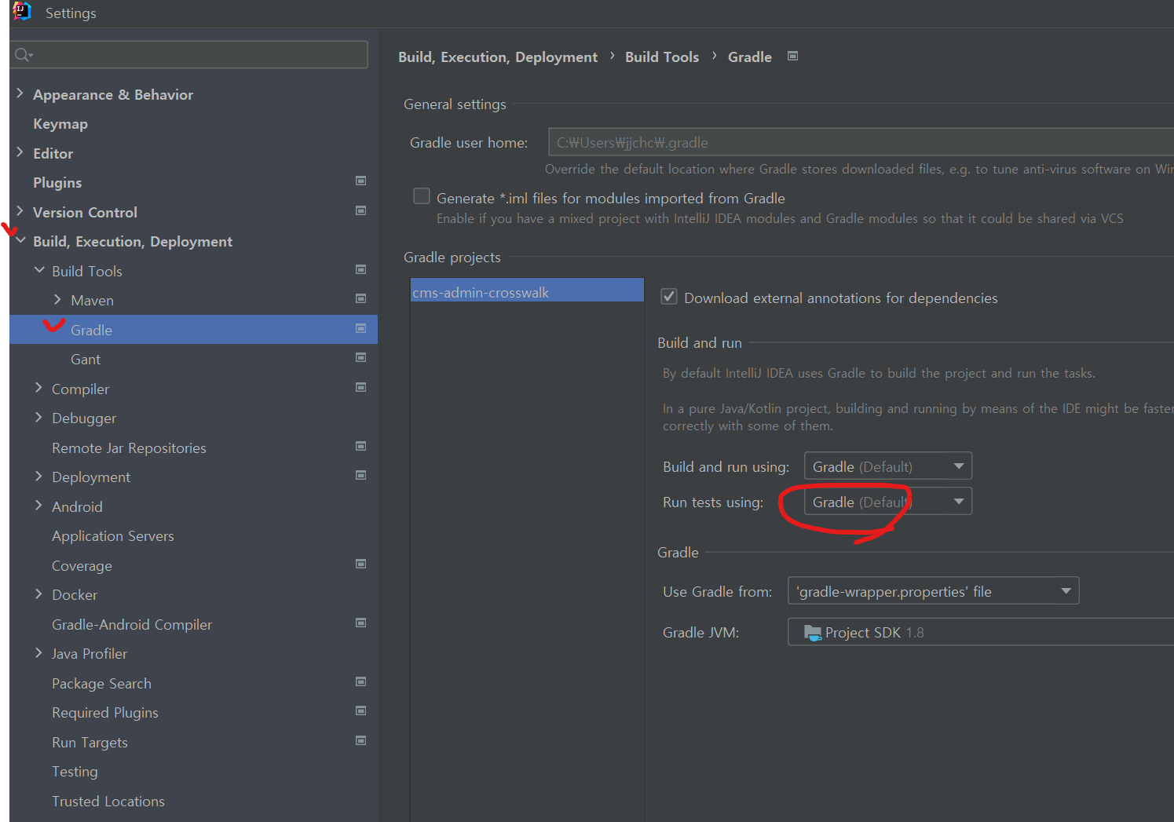Viewport: 1174px width, 822px height.
Task: Open Run Targets settings
Action: [90, 742]
